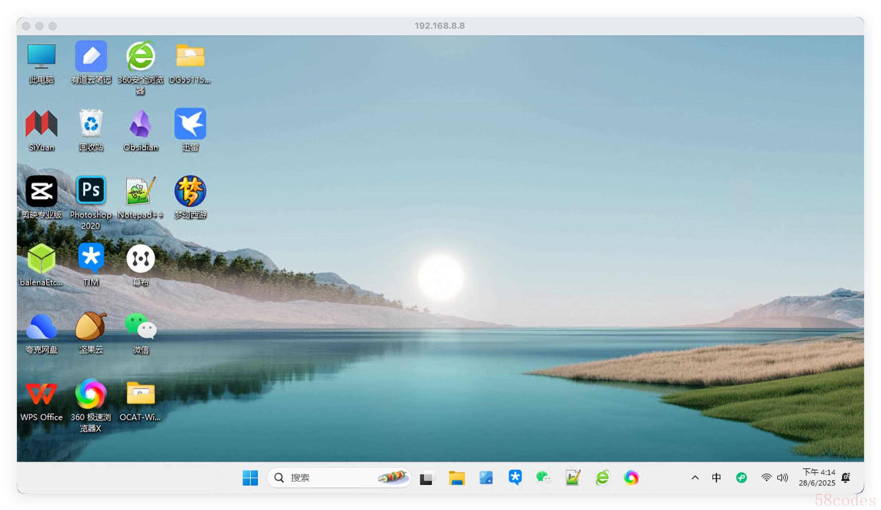The image size is (881, 510).
Task: Select the Photoshop 2020 desktop icon
Action: (x=91, y=203)
